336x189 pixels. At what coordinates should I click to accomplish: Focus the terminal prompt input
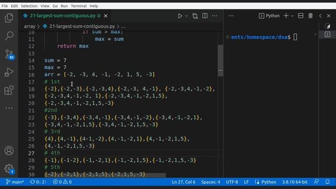(295, 37)
